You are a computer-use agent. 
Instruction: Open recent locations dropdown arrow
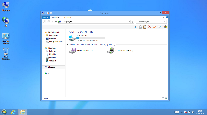pos(53,22)
